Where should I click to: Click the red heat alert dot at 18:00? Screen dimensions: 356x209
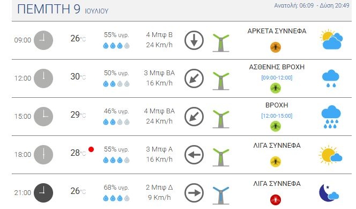pos(91,149)
